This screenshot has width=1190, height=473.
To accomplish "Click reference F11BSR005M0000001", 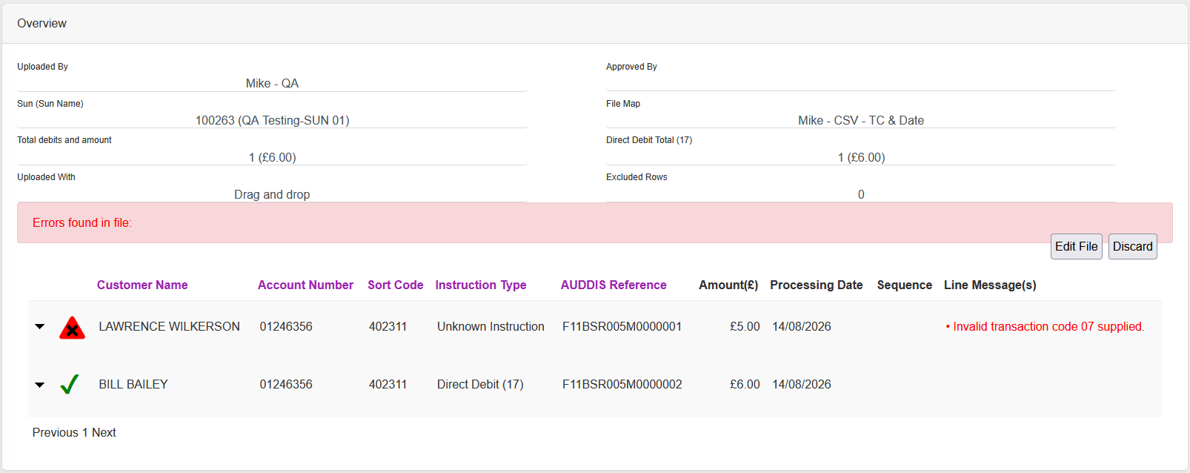I will click(x=622, y=326).
